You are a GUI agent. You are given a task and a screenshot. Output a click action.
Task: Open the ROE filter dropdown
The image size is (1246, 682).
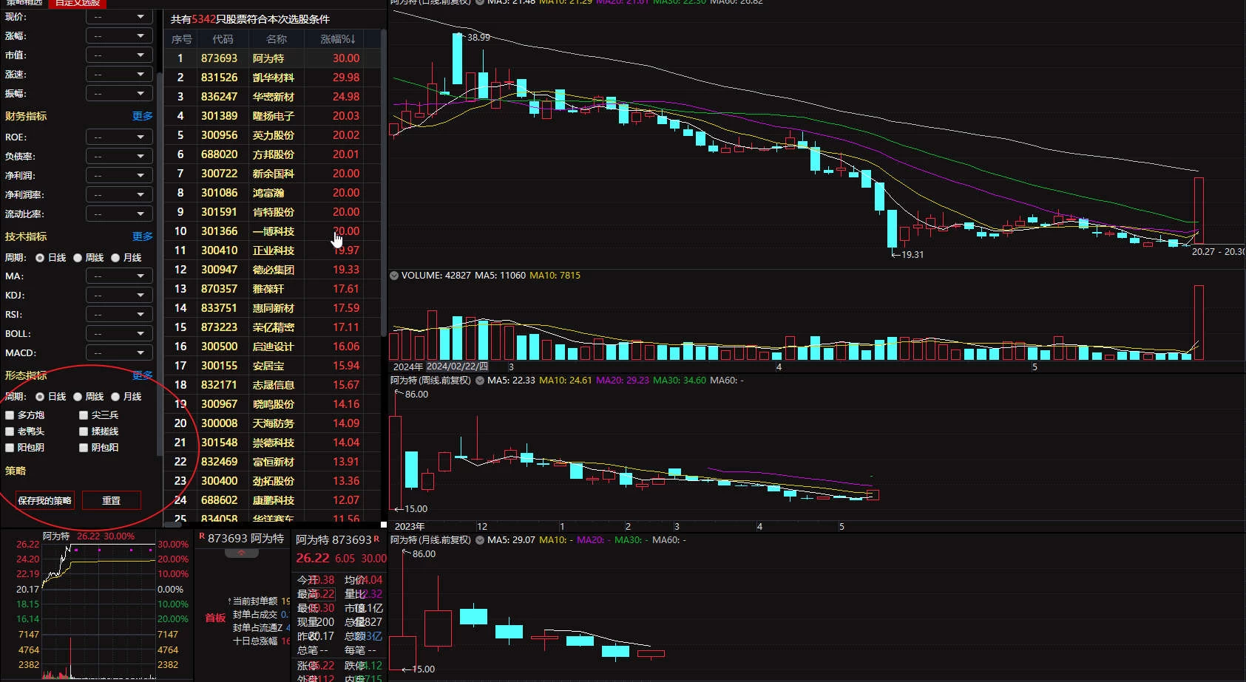coord(119,137)
